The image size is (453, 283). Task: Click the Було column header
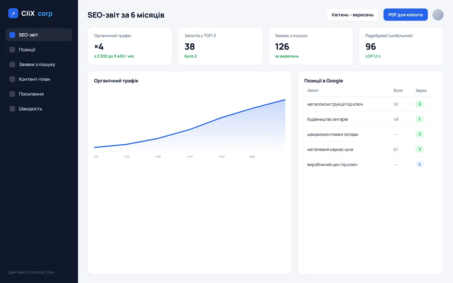[x=398, y=91]
